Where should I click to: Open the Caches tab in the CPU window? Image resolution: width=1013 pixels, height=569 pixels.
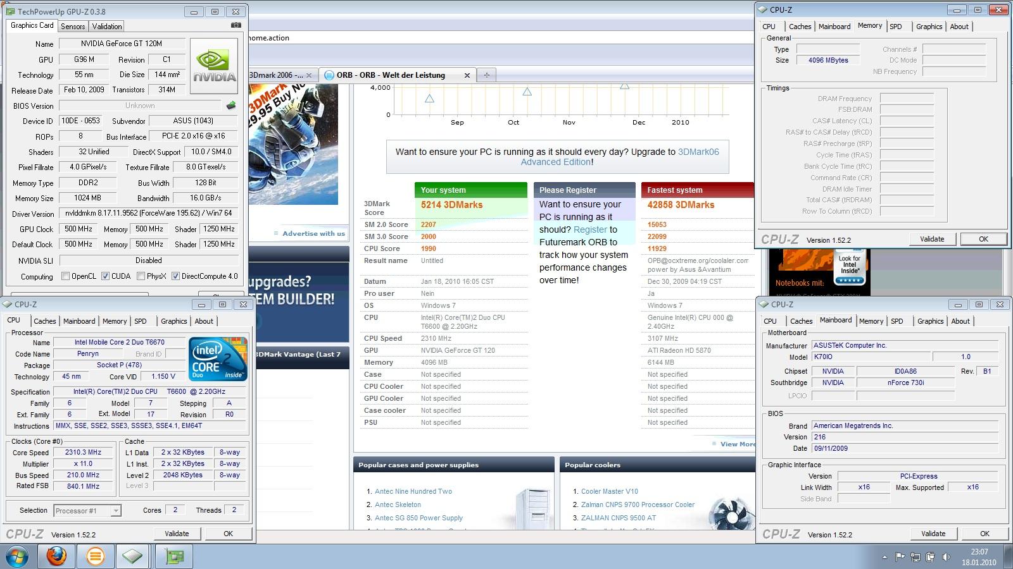click(x=45, y=321)
